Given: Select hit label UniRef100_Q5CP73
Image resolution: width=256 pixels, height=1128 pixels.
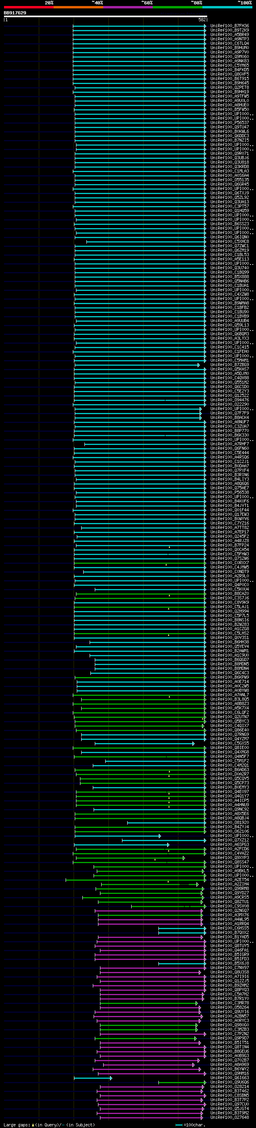Looking at the screenshot, I should pyautogui.click(x=230, y=783).
